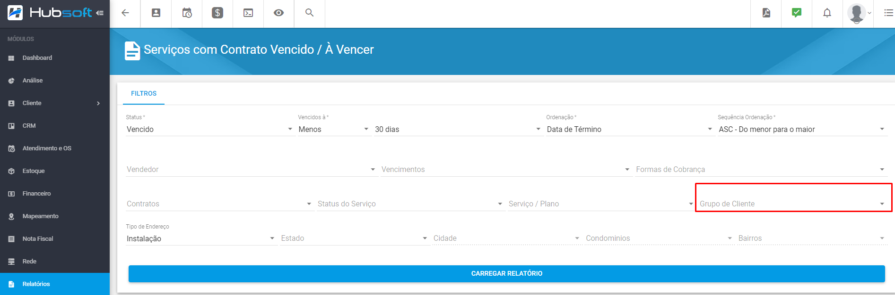Click the Nota Fiscal receipt icon
The width and height of the screenshot is (895, 295).
11,239
